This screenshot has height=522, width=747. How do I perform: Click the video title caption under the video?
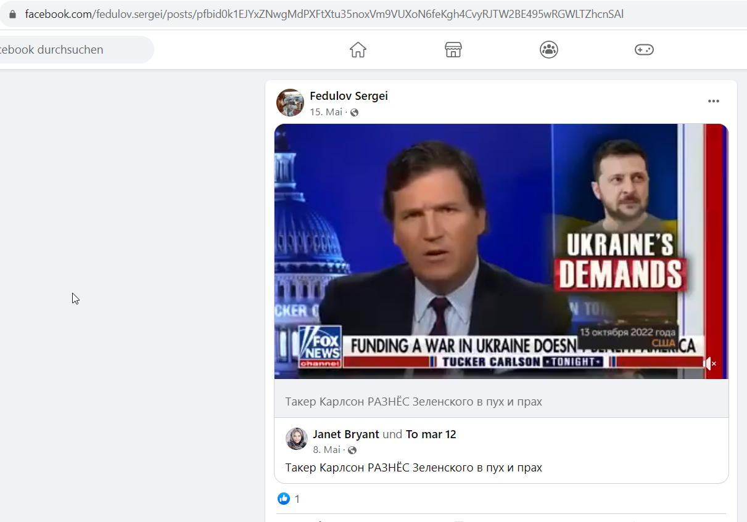[x=414, y=402]
